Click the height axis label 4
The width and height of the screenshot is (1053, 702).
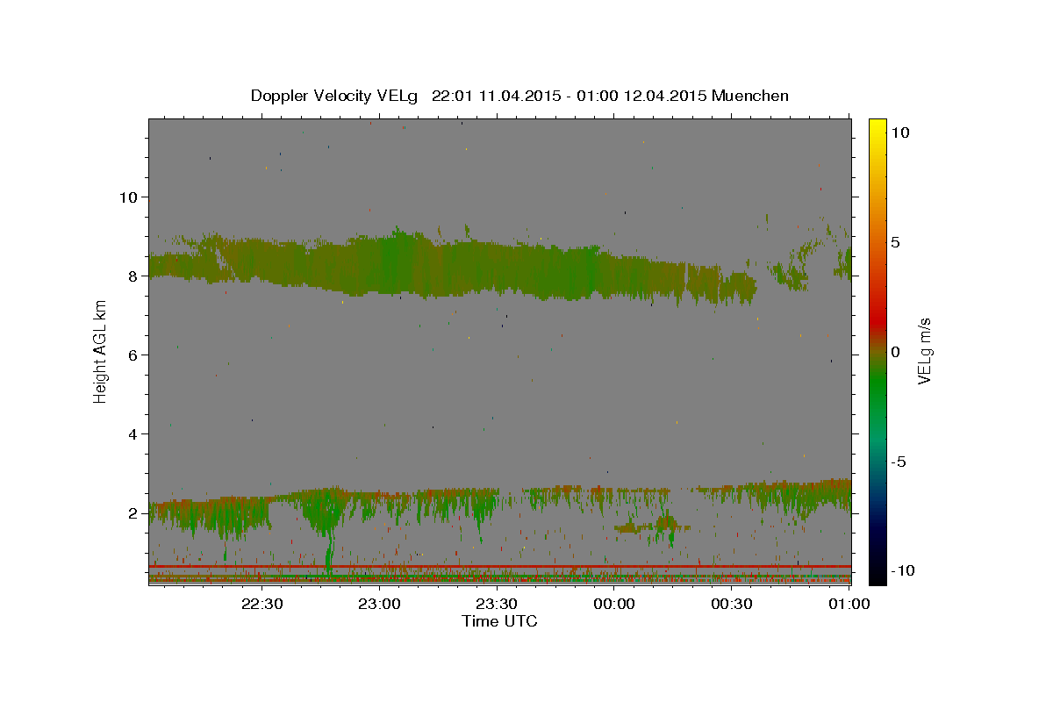pos(133,434)
